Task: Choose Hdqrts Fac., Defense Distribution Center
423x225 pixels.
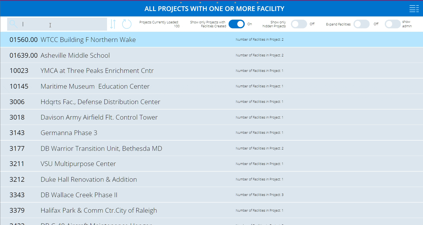Action: click(x=100, y=102)
